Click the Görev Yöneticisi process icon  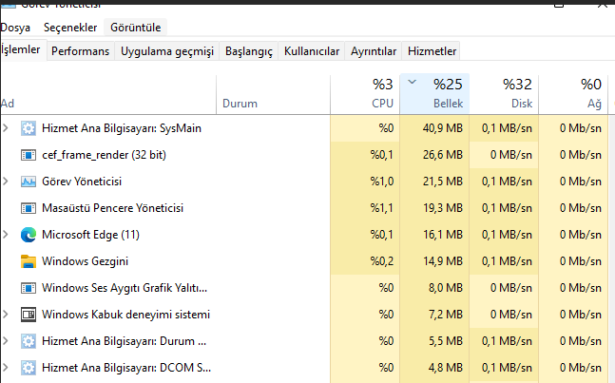[x=29, y=182]
